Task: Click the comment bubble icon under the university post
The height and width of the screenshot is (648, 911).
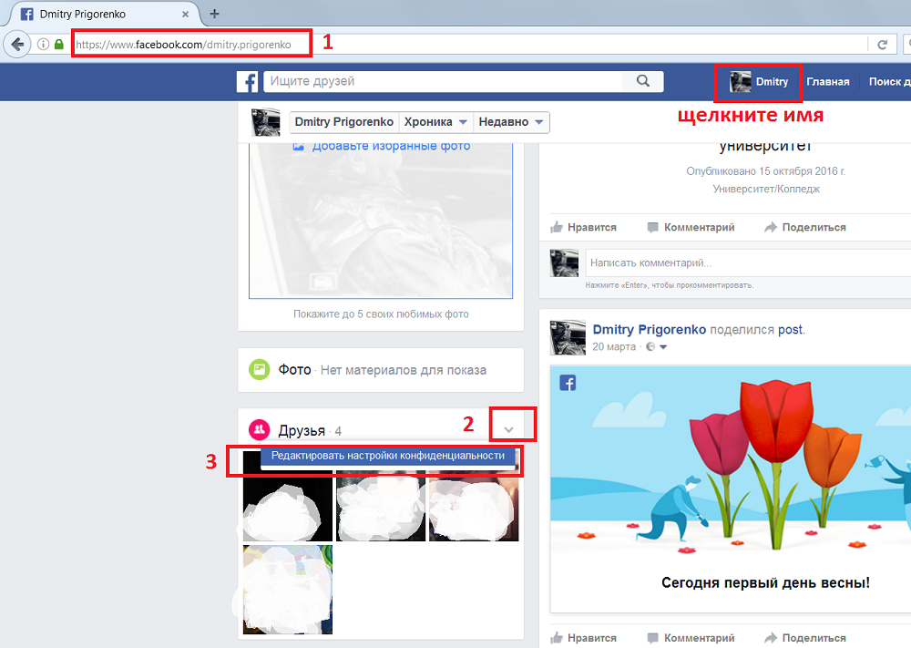Action: click(x=653, y=227)
